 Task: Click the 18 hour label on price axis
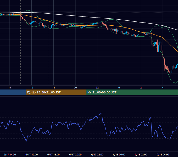pyautogui.click(x=53, y=88)
